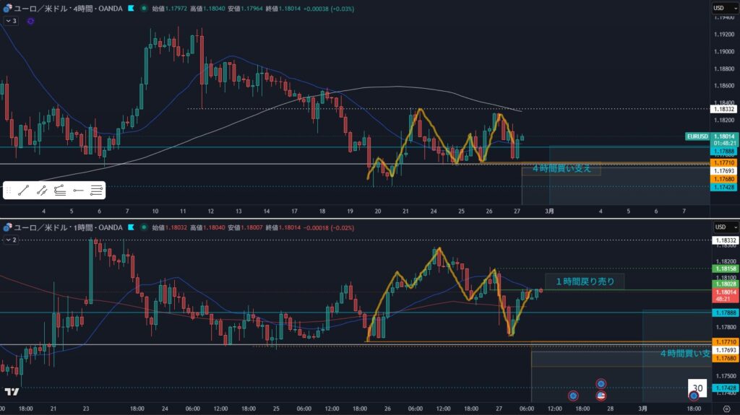Pick the Fibonacci retracement lines tool

[x=96, y=191]
